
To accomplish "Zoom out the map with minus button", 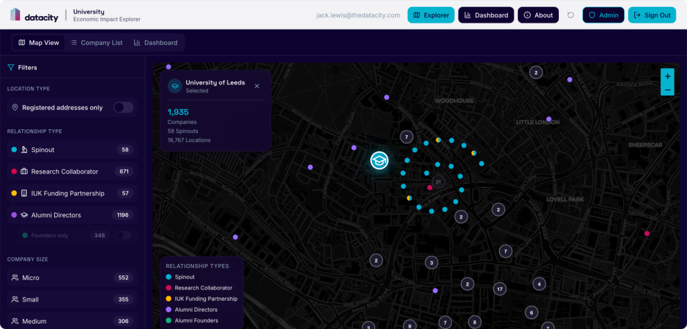I will point(667,89).
